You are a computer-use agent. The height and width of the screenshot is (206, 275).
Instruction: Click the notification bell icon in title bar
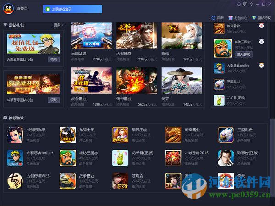pos(239,5)
